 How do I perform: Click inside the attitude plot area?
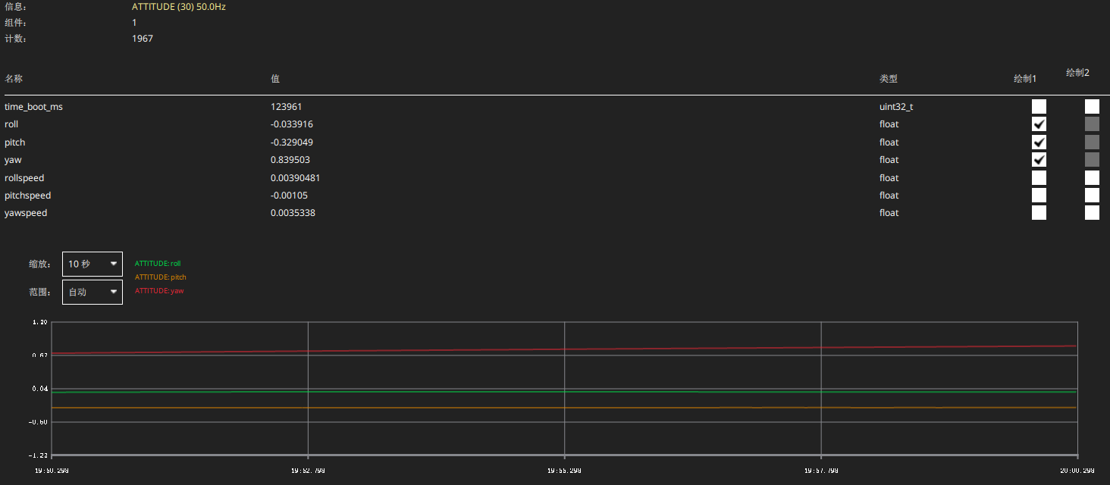(x=564, y=390)
